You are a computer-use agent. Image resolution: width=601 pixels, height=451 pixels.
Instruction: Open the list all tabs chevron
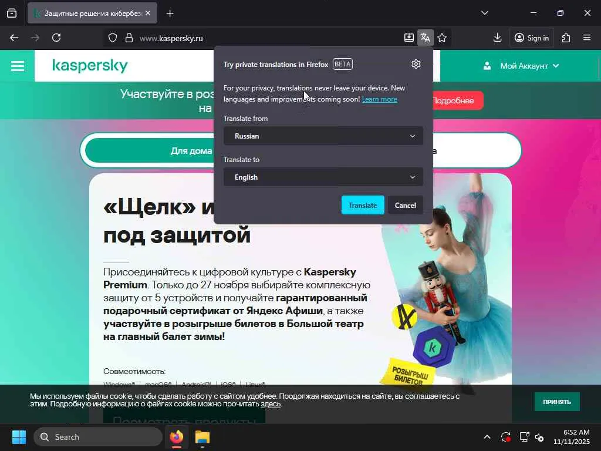click(484, 13)
